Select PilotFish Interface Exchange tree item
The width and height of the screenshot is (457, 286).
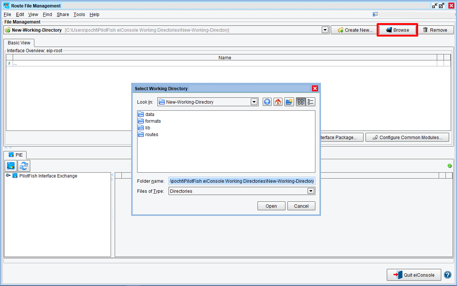48,176
